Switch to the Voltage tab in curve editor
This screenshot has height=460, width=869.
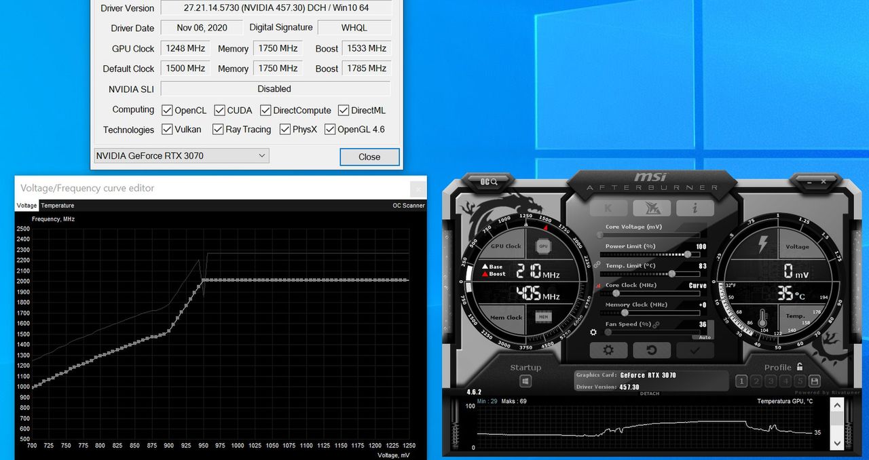(x=27, y=205)
